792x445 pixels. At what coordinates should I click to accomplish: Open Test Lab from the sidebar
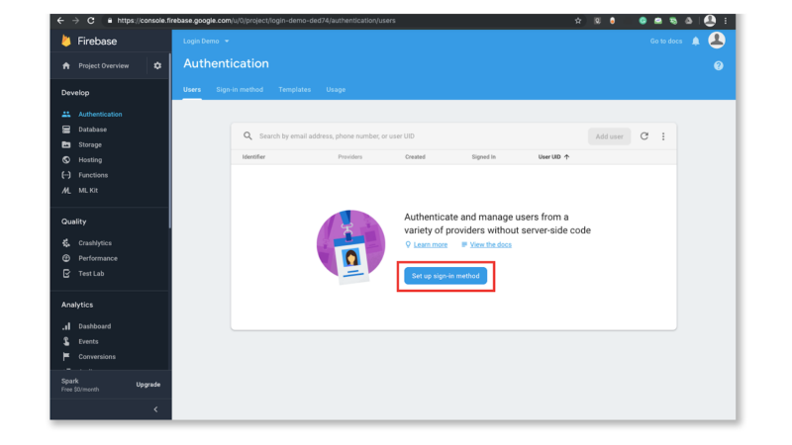pos(91,273)
